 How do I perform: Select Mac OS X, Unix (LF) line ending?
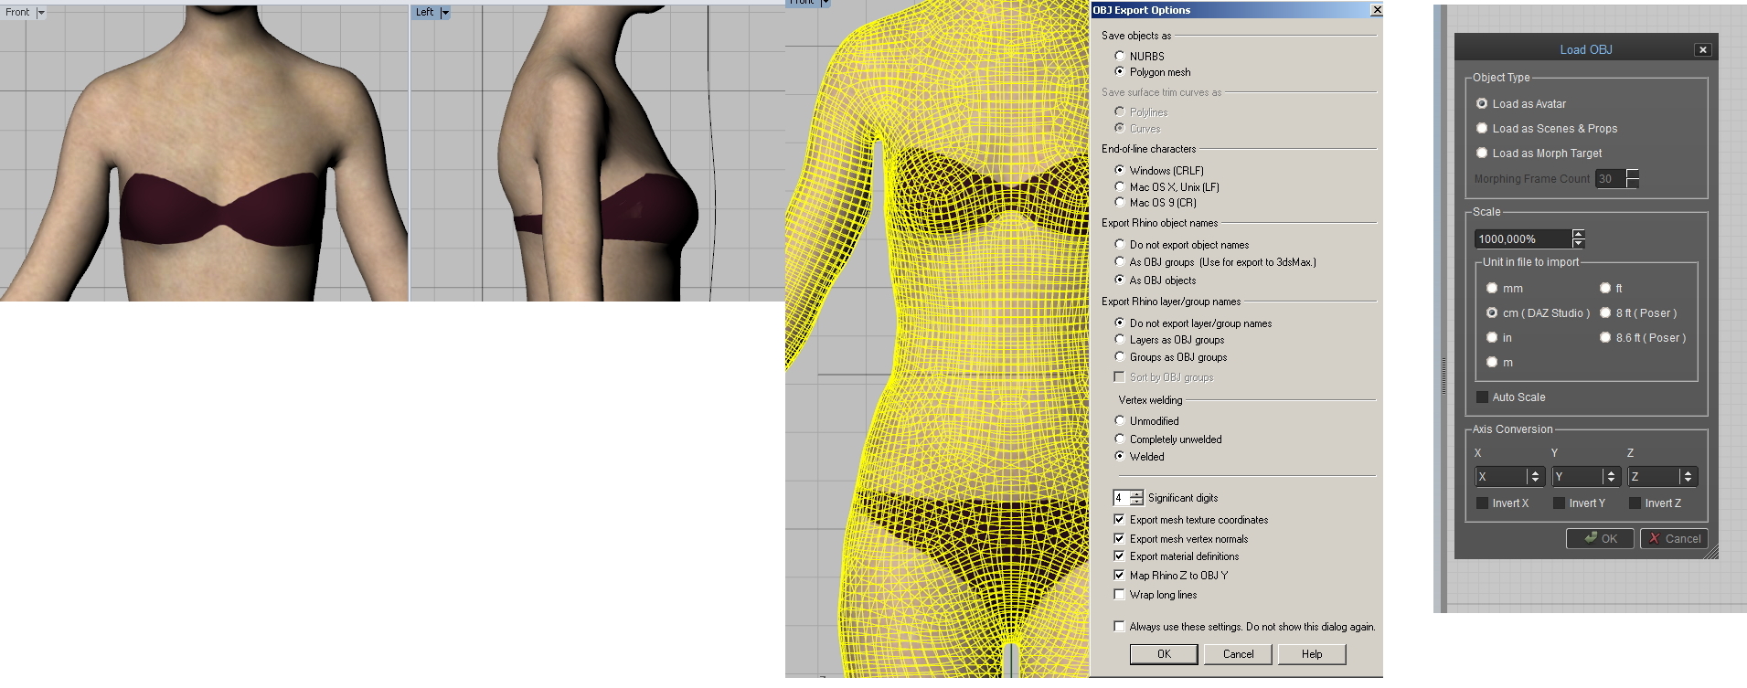click(1120, 186)
